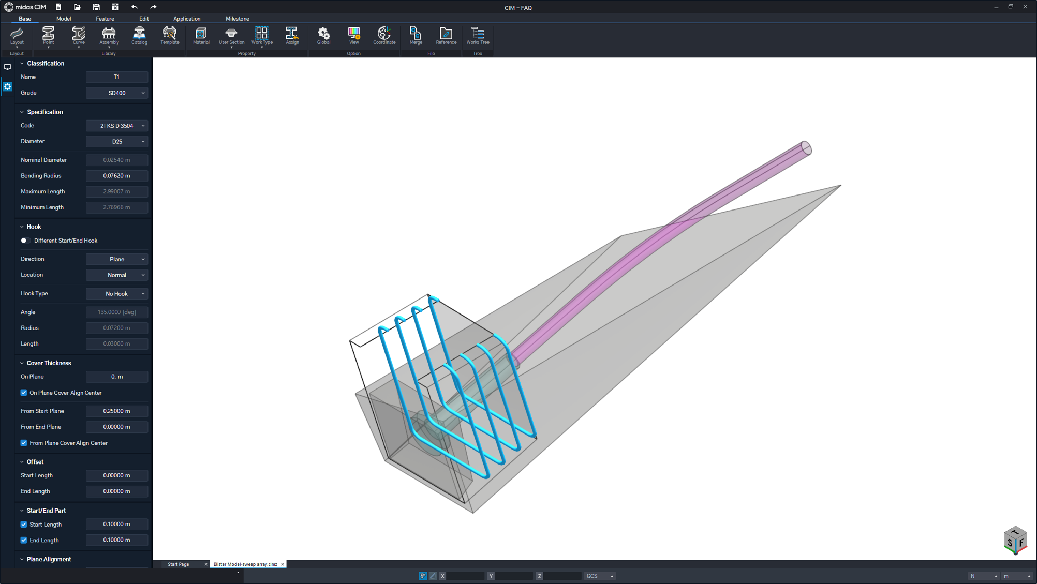Collapse the Specification section
Viewport: 1037px width, 584px height.
tap(22, 112)
